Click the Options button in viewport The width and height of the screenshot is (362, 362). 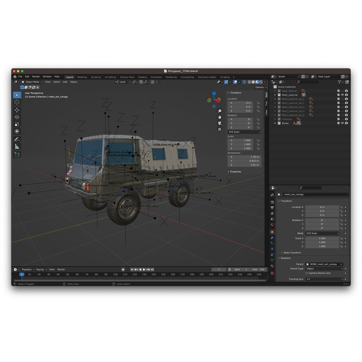pyautogui.click(x=261, y=87)
